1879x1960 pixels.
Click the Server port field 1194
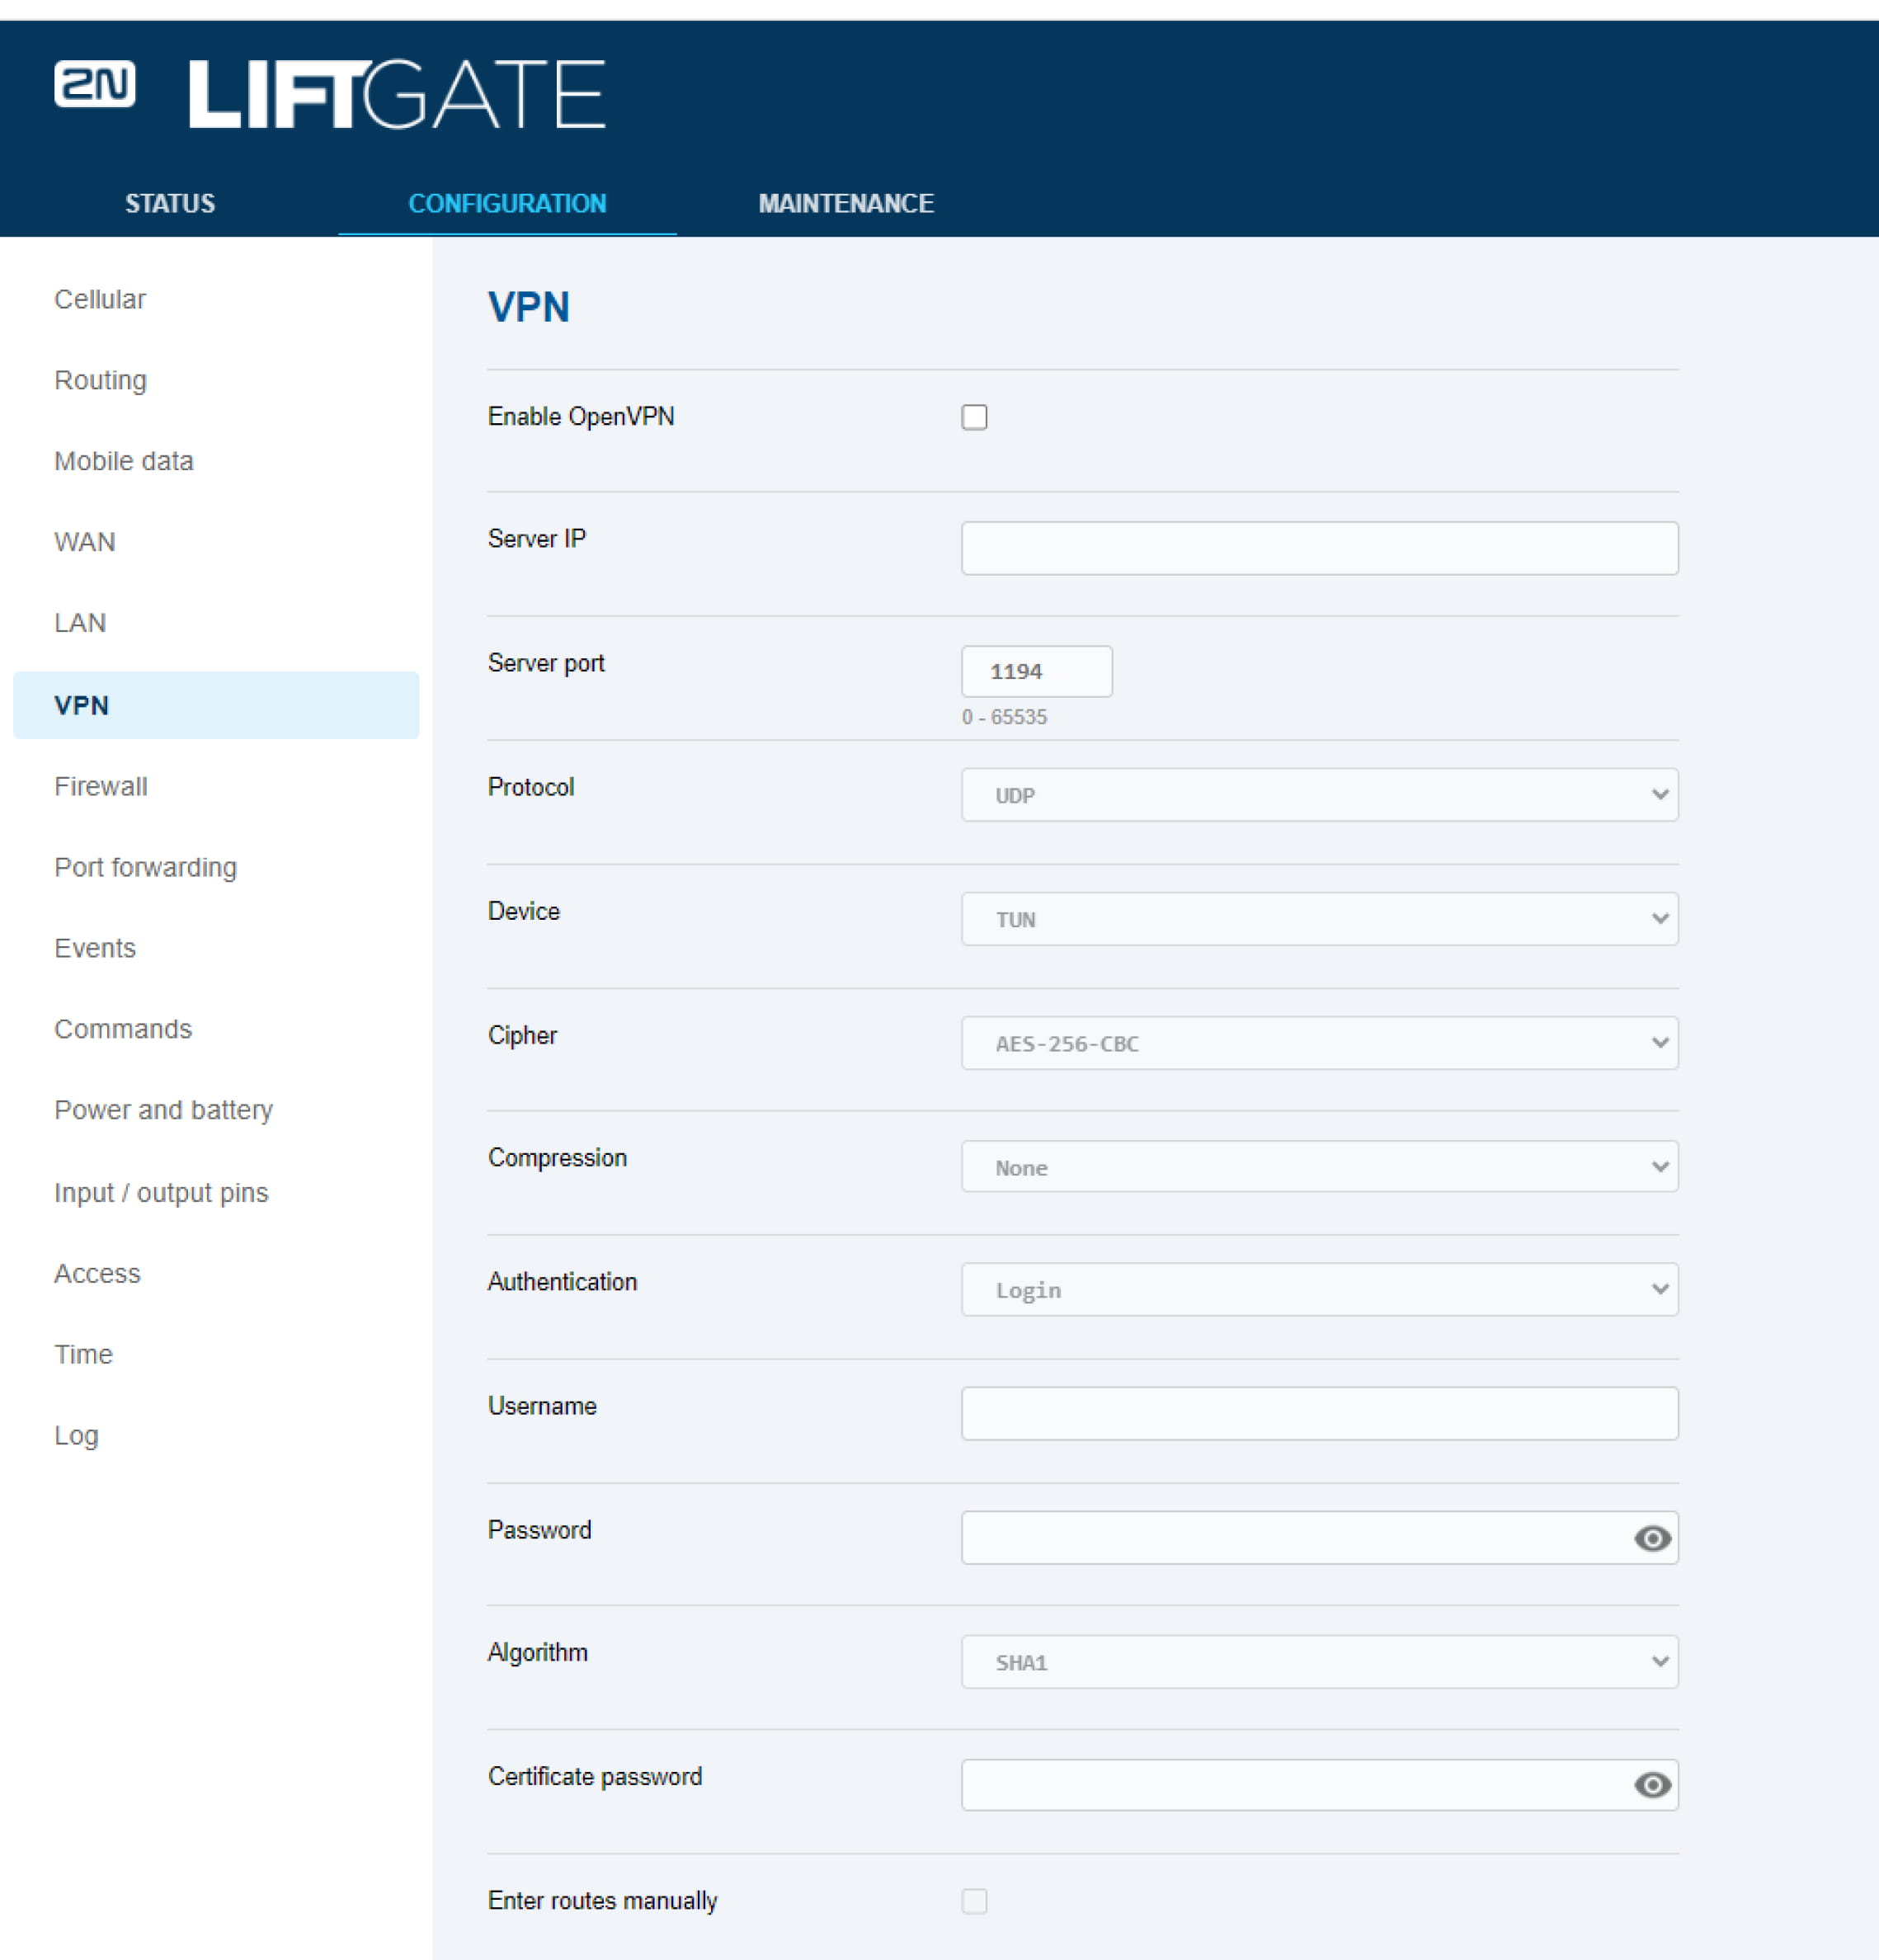1036,671
